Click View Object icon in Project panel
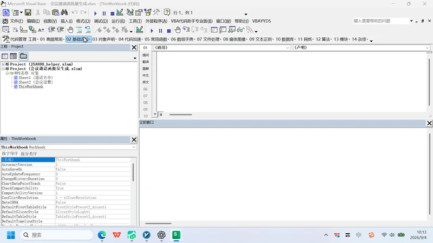 (x=13, y=56)
